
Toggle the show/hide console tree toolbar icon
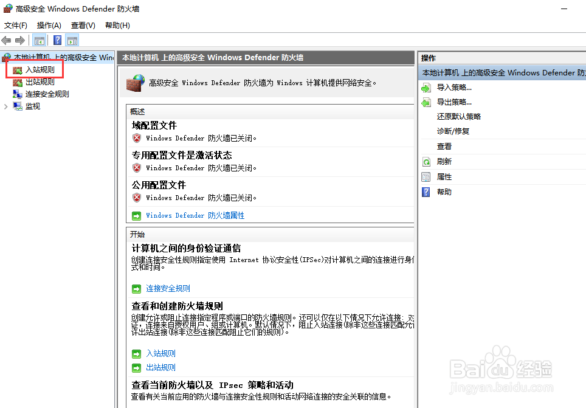pos(40,40)
